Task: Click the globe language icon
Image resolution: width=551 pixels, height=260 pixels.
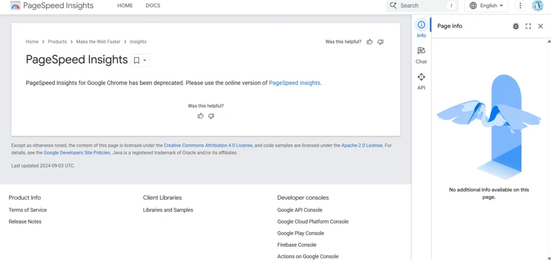Action: [474, 5]
